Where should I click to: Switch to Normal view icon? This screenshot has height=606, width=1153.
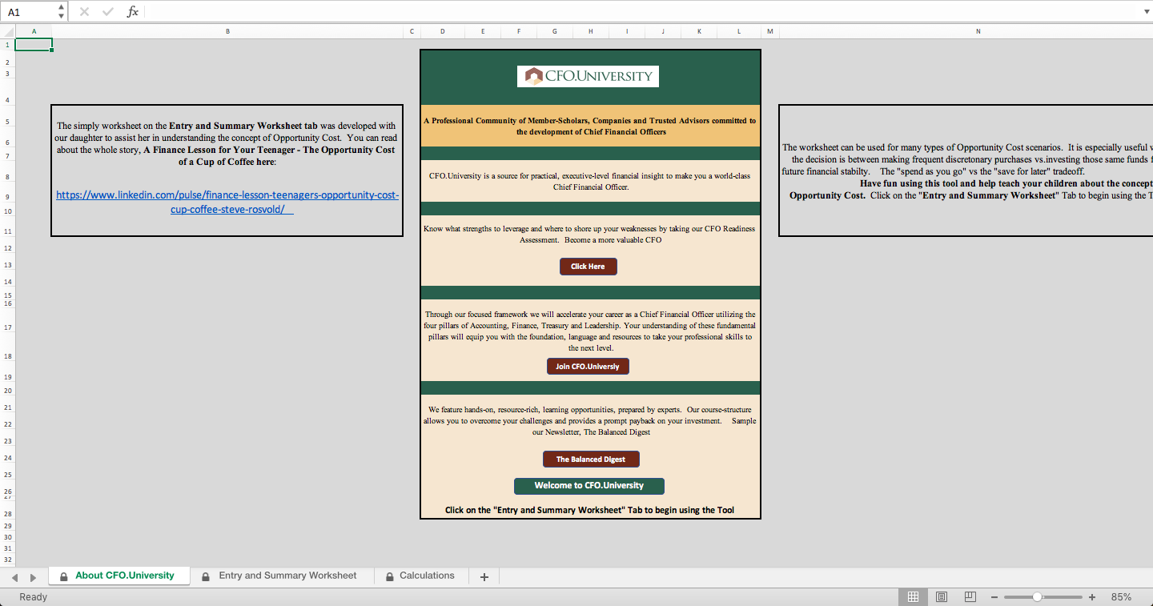coord(913,597)
